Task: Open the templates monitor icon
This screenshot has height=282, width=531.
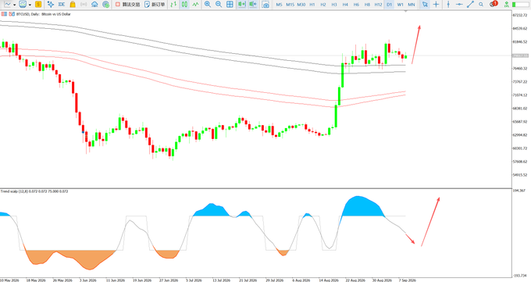Action: pyautogui.click(x=23, y=5)
